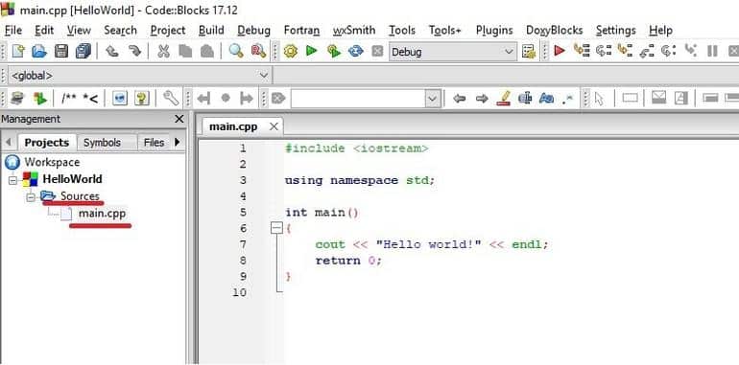Image resolution: width=739 pixels, height=365 pixels.
Task: Select main.cpp in the project tree
Action: tap(102, 214)
